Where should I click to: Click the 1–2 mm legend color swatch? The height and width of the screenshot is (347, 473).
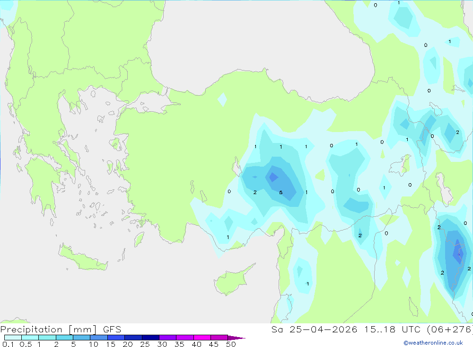[47, 338]
